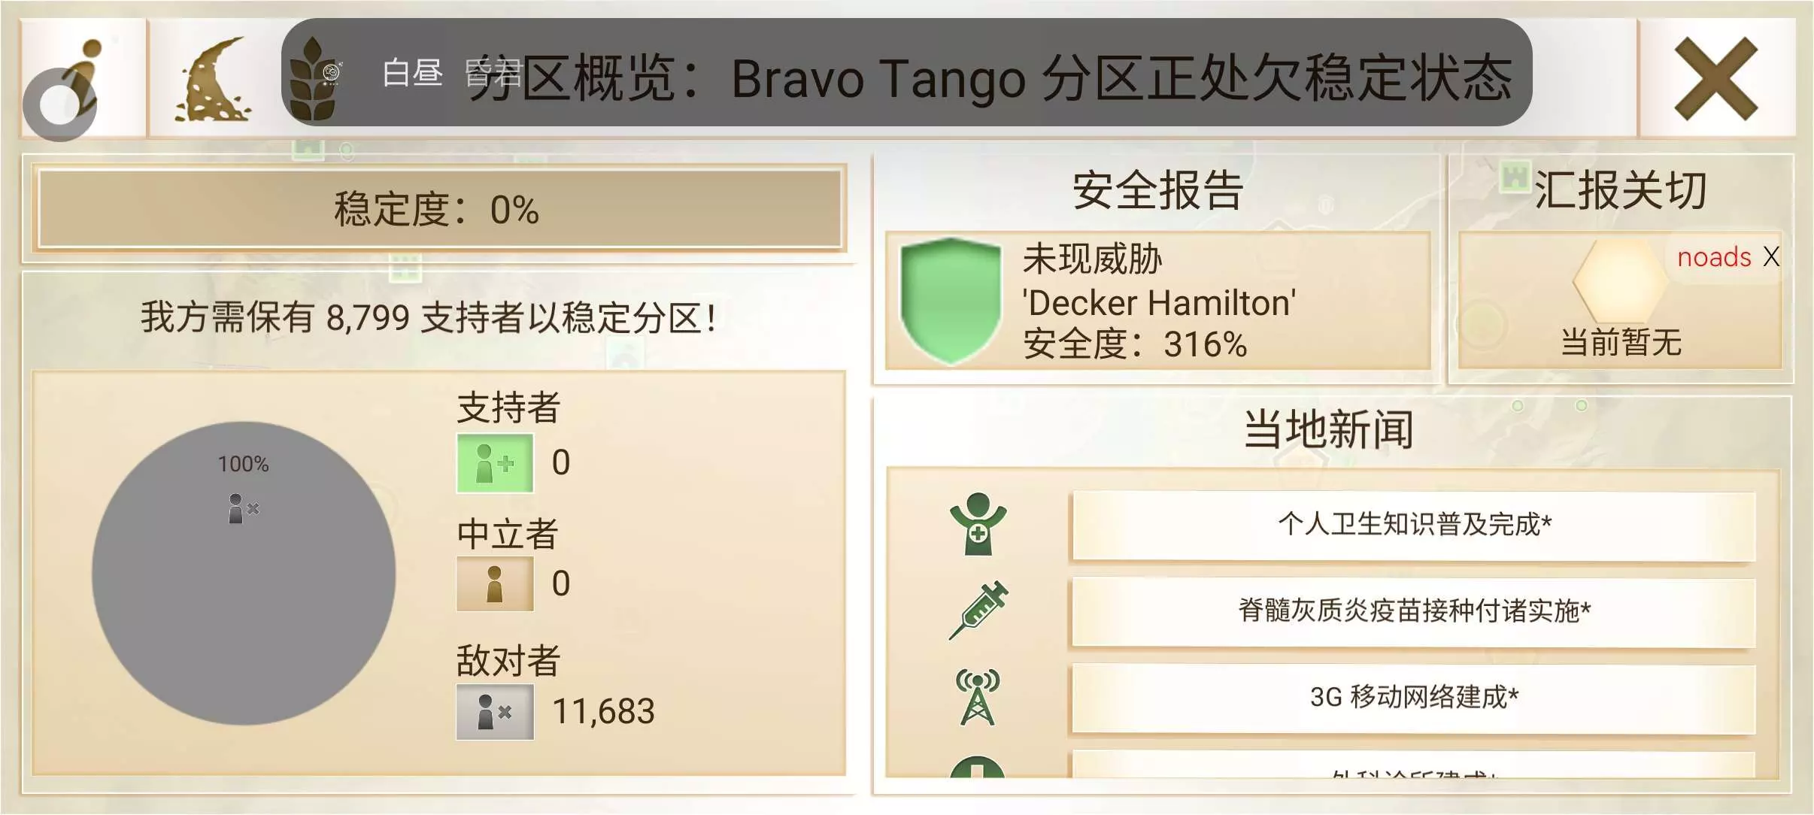Viewport: 1814px width, 815px height.
Task: Select the 3G 移动网络建成 news entry
Action: tap(1414, 698)
